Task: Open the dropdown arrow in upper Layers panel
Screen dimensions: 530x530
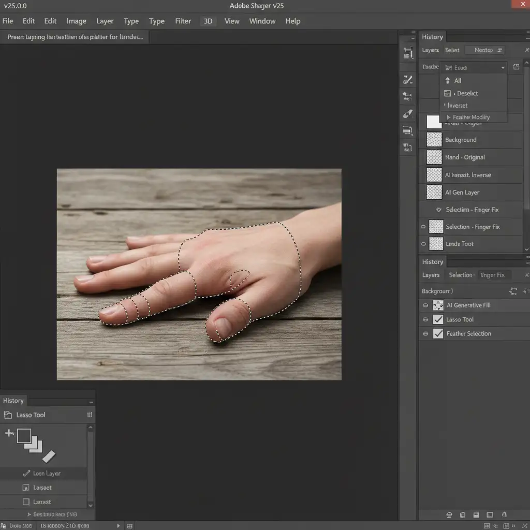Action: [x=503, y=68]
